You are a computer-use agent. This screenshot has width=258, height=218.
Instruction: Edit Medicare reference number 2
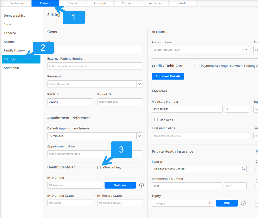237,109
